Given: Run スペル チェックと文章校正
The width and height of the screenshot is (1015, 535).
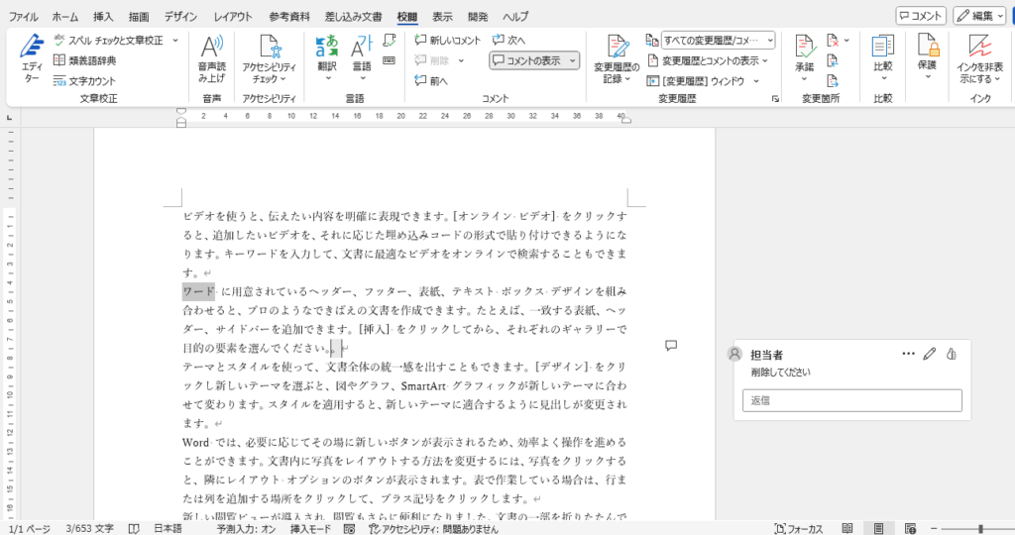Looking at the screenshot, I should coord(108,40).
